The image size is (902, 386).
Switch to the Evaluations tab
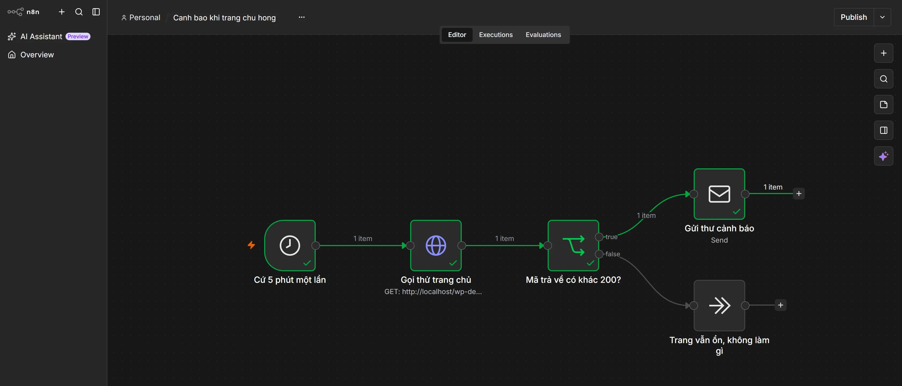point(543,35)
